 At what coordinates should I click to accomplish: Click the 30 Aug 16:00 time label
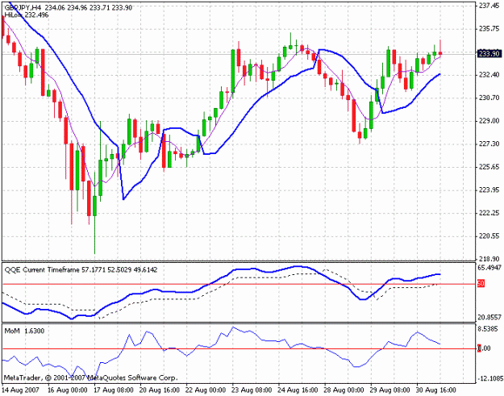pos(436,390)
